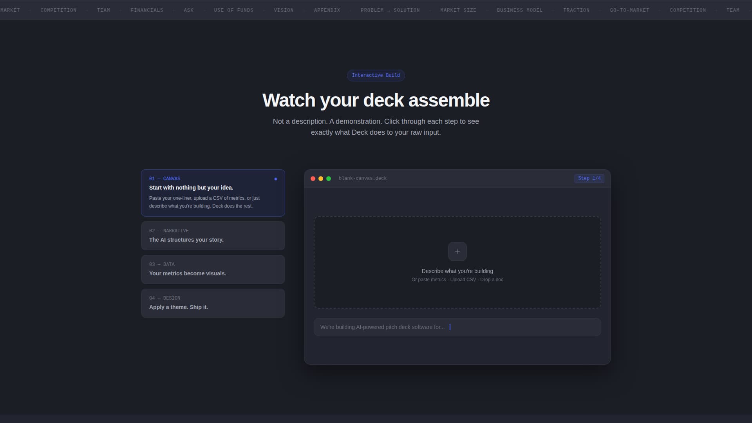Image resolution: width=752 pixels, height=423 pixels.
Task: Click PROBLEM – SOLUTION in the top ticker
Action: click(390, 10)
